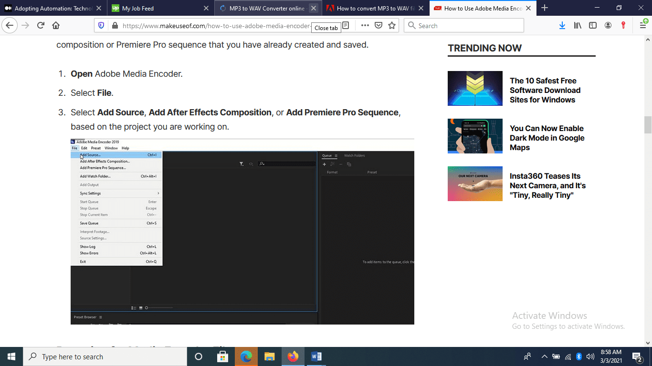The height and width of the screenshot is (366, 652).
Task: Click the Firefox taskbar icon
Action: [x=293, y=356]
